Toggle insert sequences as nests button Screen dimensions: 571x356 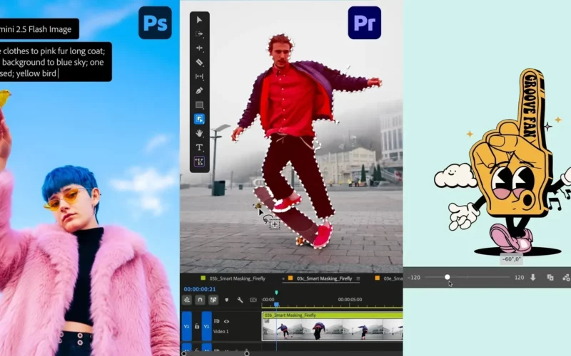187,300
